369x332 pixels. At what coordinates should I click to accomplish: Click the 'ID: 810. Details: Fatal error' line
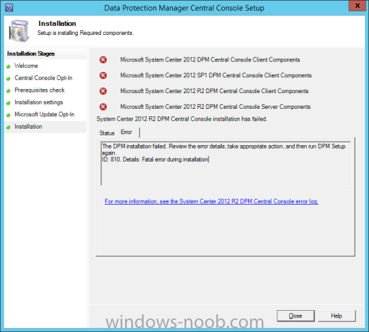click(x=155, y=159)
